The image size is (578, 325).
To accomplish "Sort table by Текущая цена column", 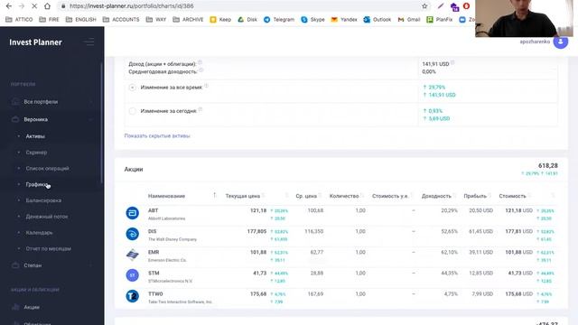I will pyautogui.click(x=243, y=196).
